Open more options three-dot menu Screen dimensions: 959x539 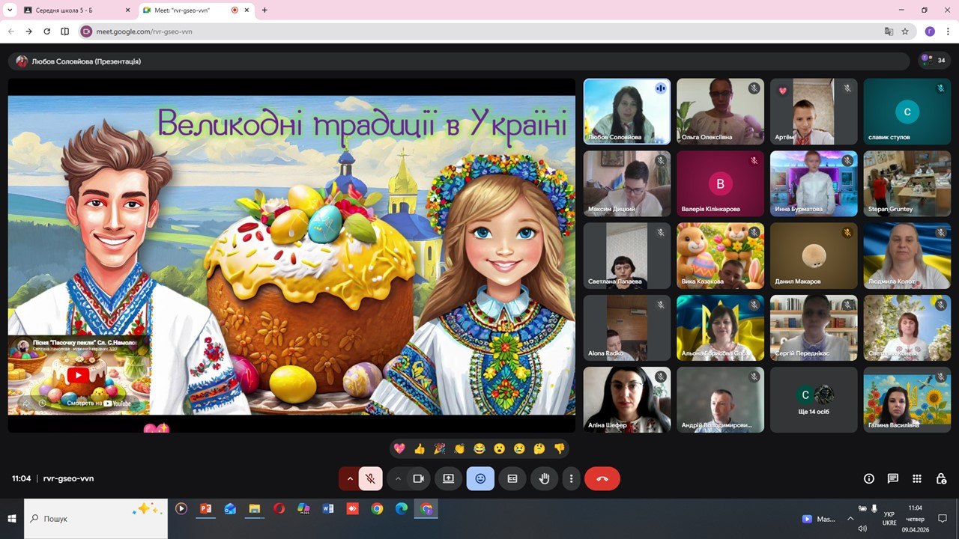(572, 478)
